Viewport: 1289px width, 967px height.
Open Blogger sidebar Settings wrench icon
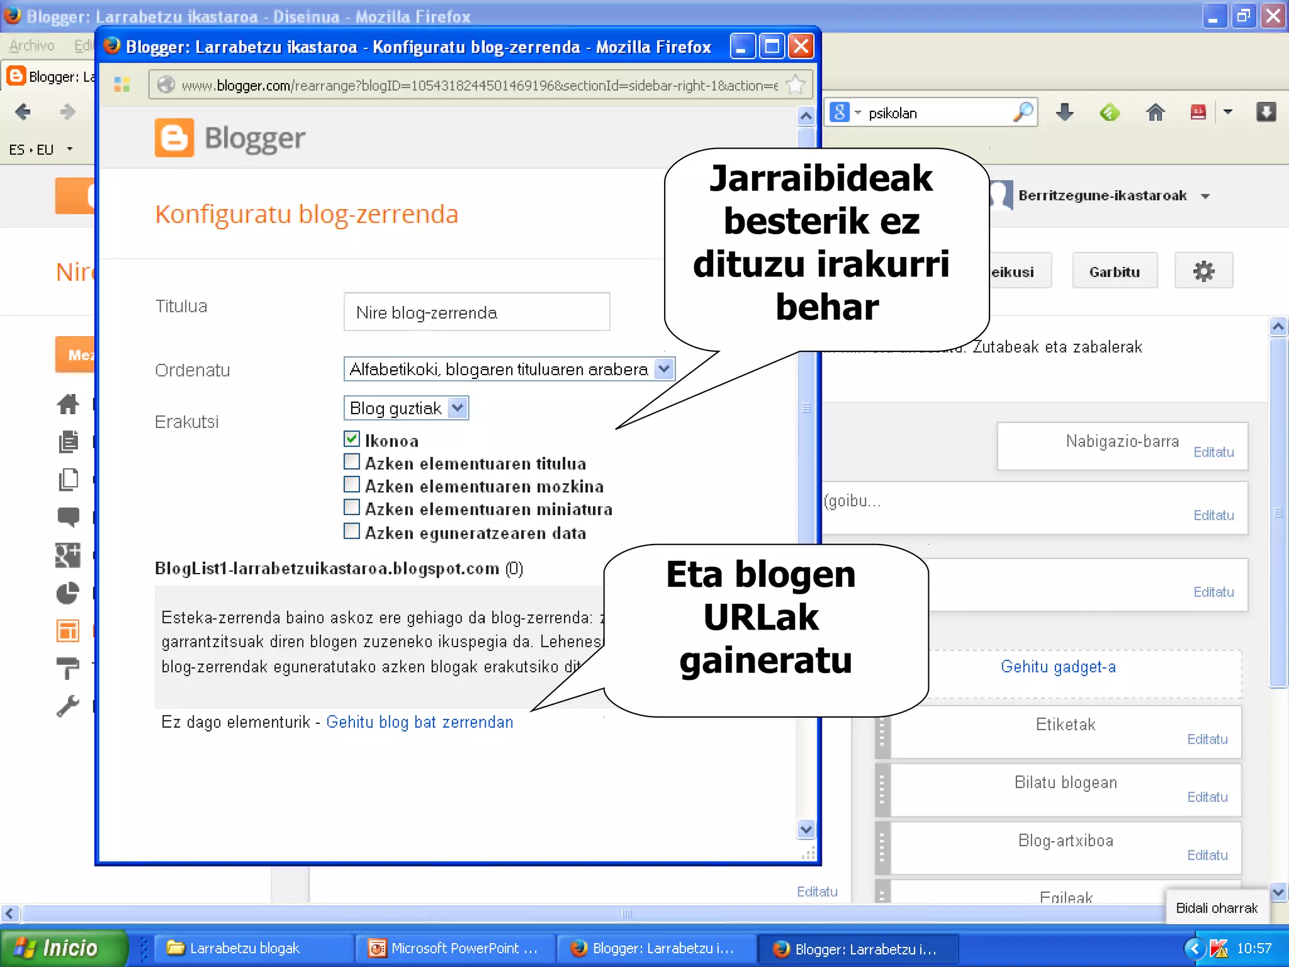click(x=68, y=706)
